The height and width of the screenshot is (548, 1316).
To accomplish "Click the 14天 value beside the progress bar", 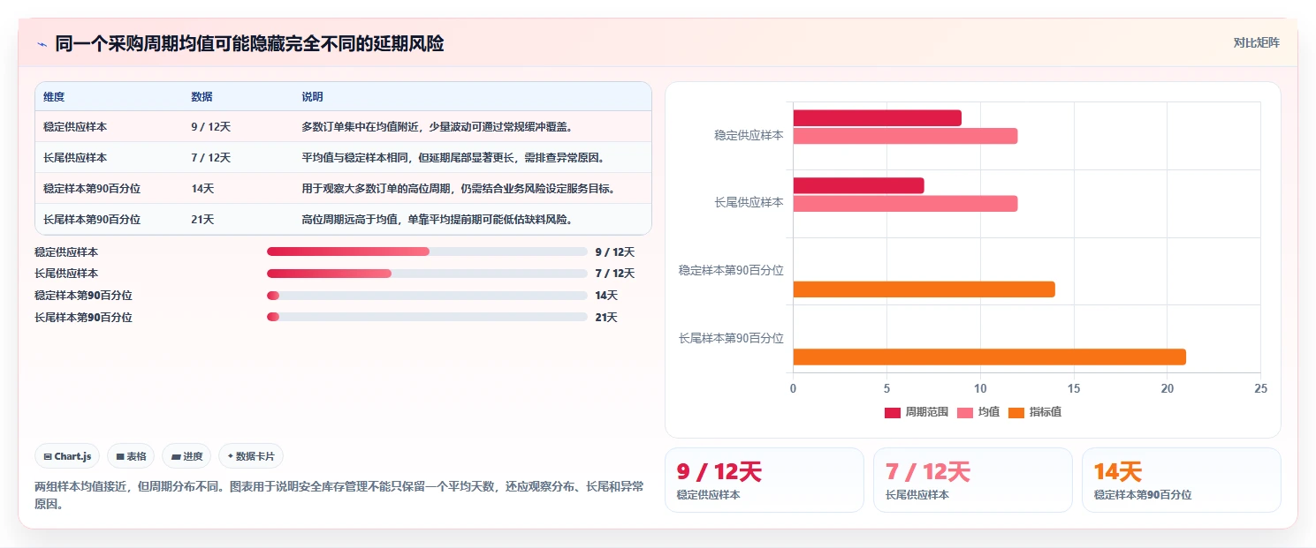I will (x=606, y=296).
